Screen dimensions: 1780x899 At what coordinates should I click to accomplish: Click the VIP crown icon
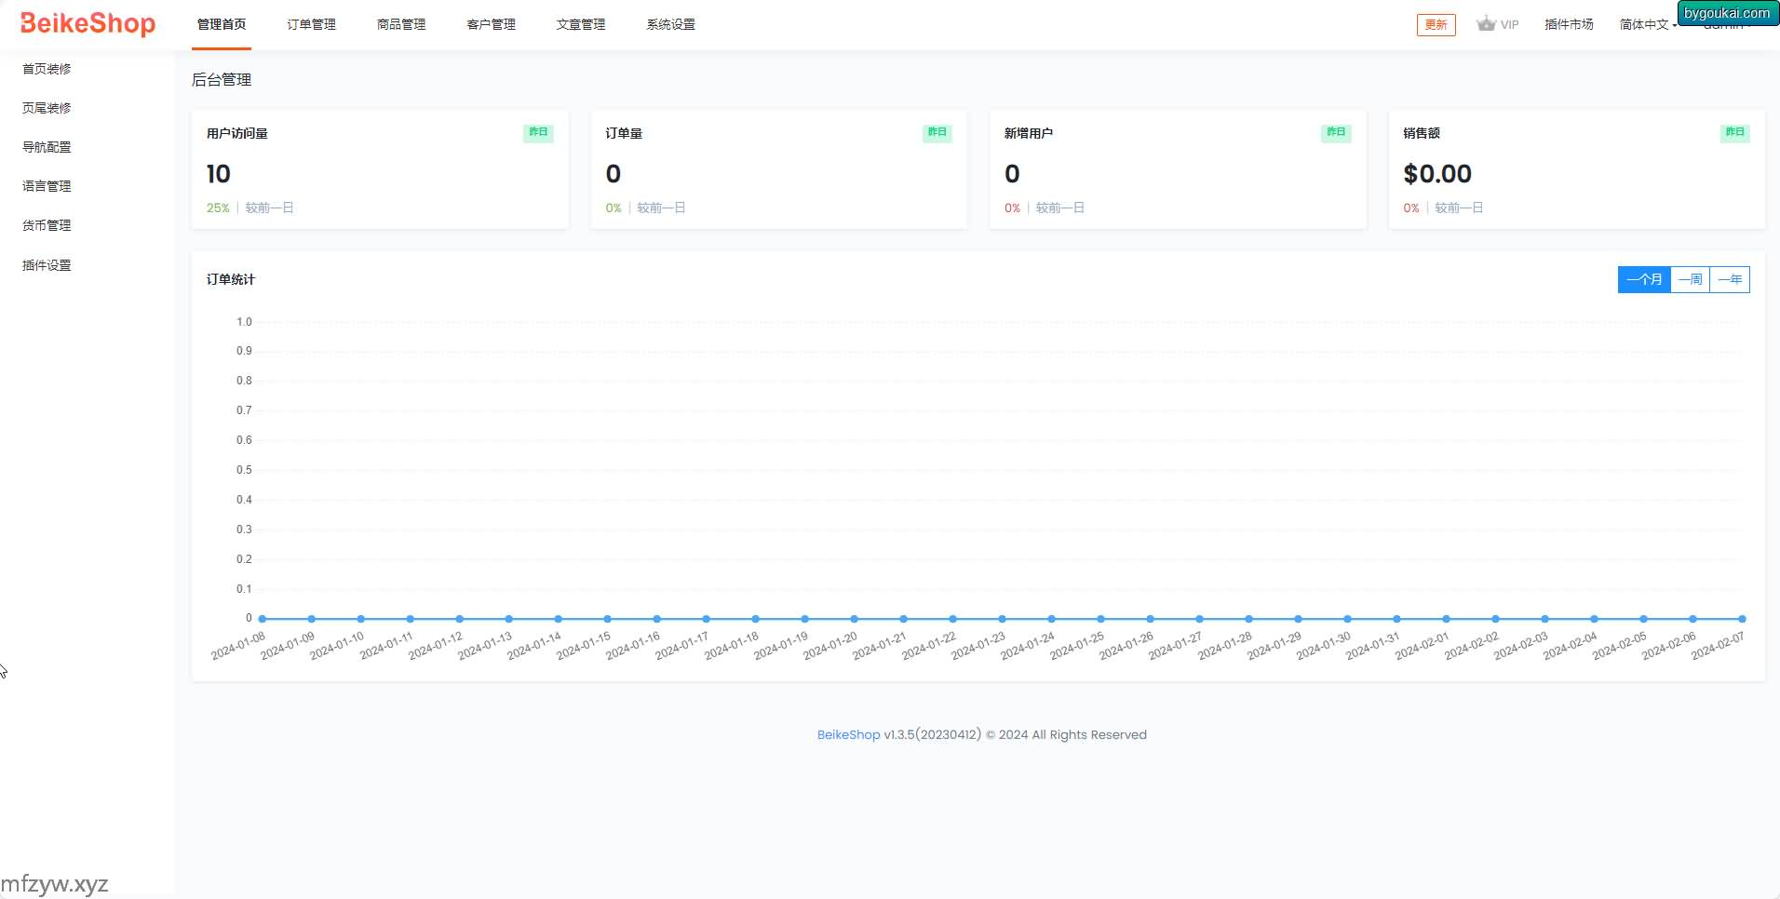point(1486,24)
